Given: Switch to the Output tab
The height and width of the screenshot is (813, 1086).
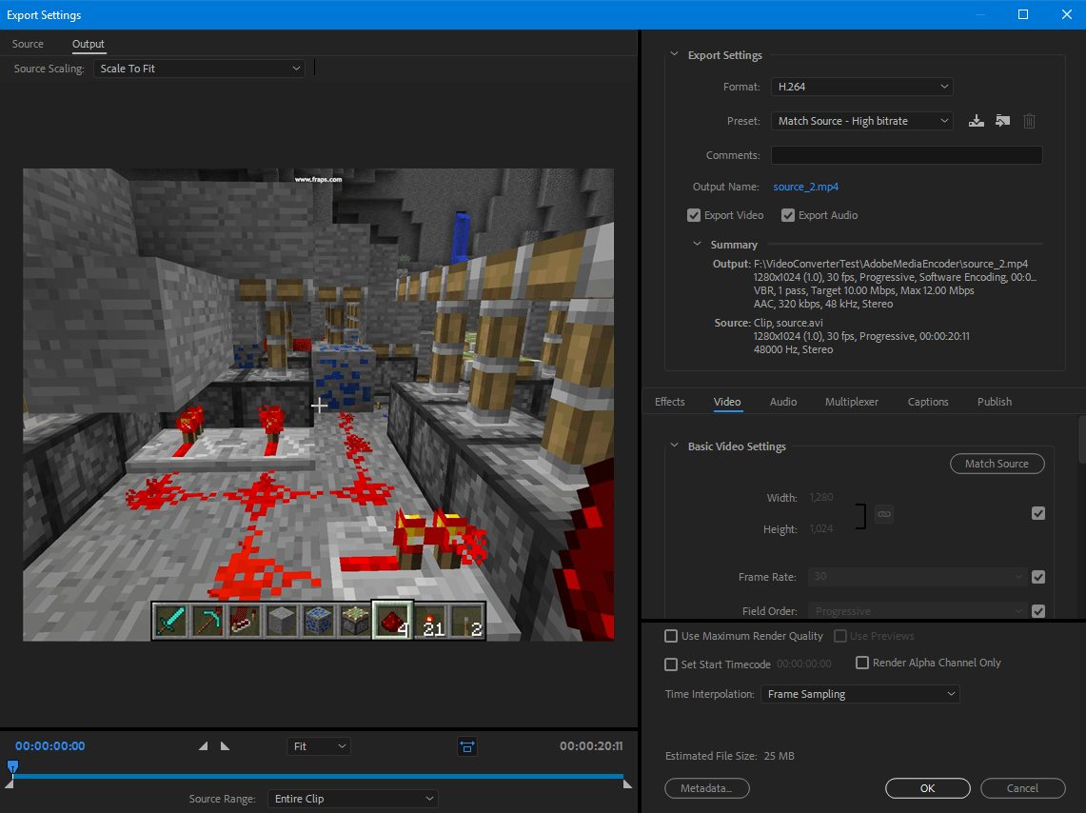Looking at the screenshot, I should 88,44.
